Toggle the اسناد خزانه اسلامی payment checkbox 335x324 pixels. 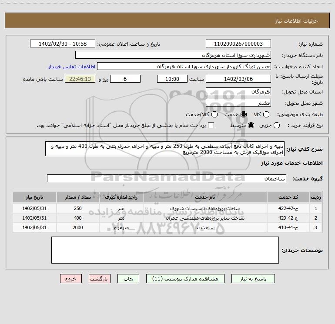211,125
